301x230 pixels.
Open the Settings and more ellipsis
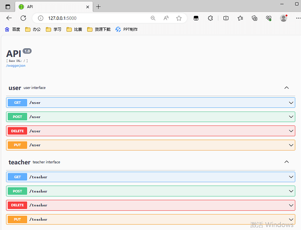298,18
